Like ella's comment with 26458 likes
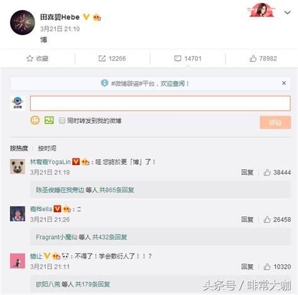 (x=267, y=220)
